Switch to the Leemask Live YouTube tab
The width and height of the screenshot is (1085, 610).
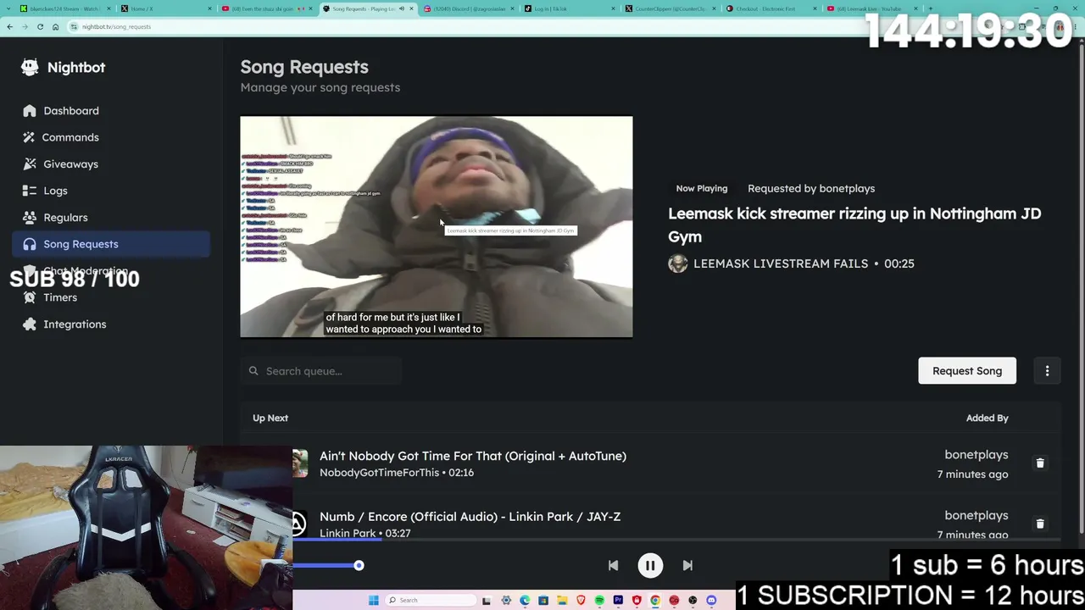point(872,8)
